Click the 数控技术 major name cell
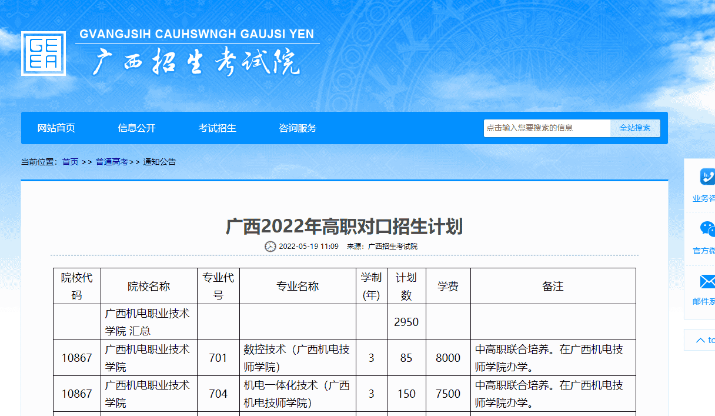Viewport: 715px width, 416px height. (298, 358)
